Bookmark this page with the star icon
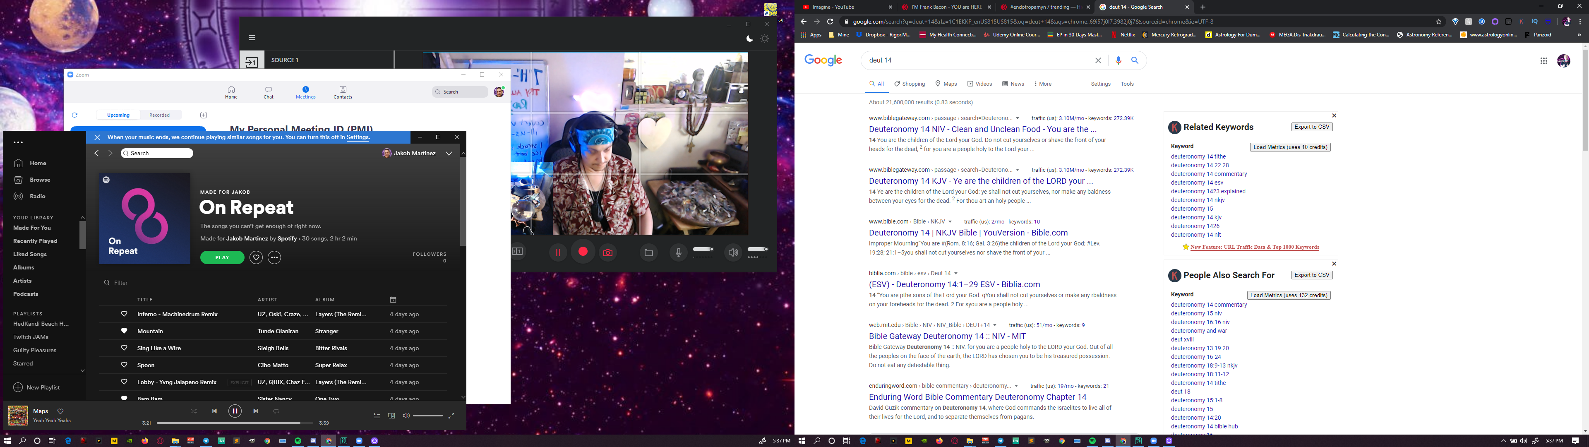Image resolution: width=1589 pixels, height=447 pixels. point(1438,22)
